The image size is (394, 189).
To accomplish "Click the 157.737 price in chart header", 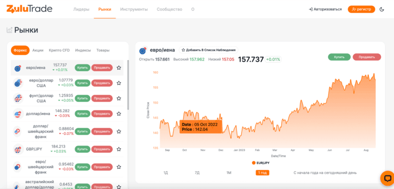I will (251, 60).
